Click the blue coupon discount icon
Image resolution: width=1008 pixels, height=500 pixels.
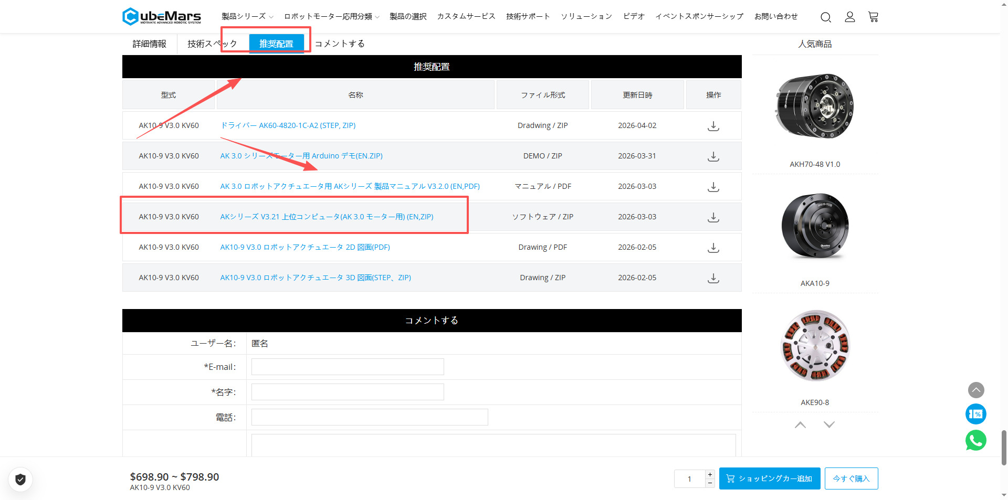tap(975, 414)
